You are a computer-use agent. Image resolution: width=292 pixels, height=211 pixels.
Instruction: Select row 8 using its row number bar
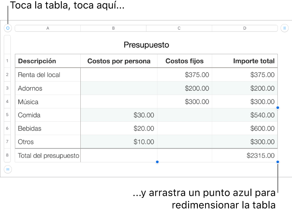tap(7, 155)
